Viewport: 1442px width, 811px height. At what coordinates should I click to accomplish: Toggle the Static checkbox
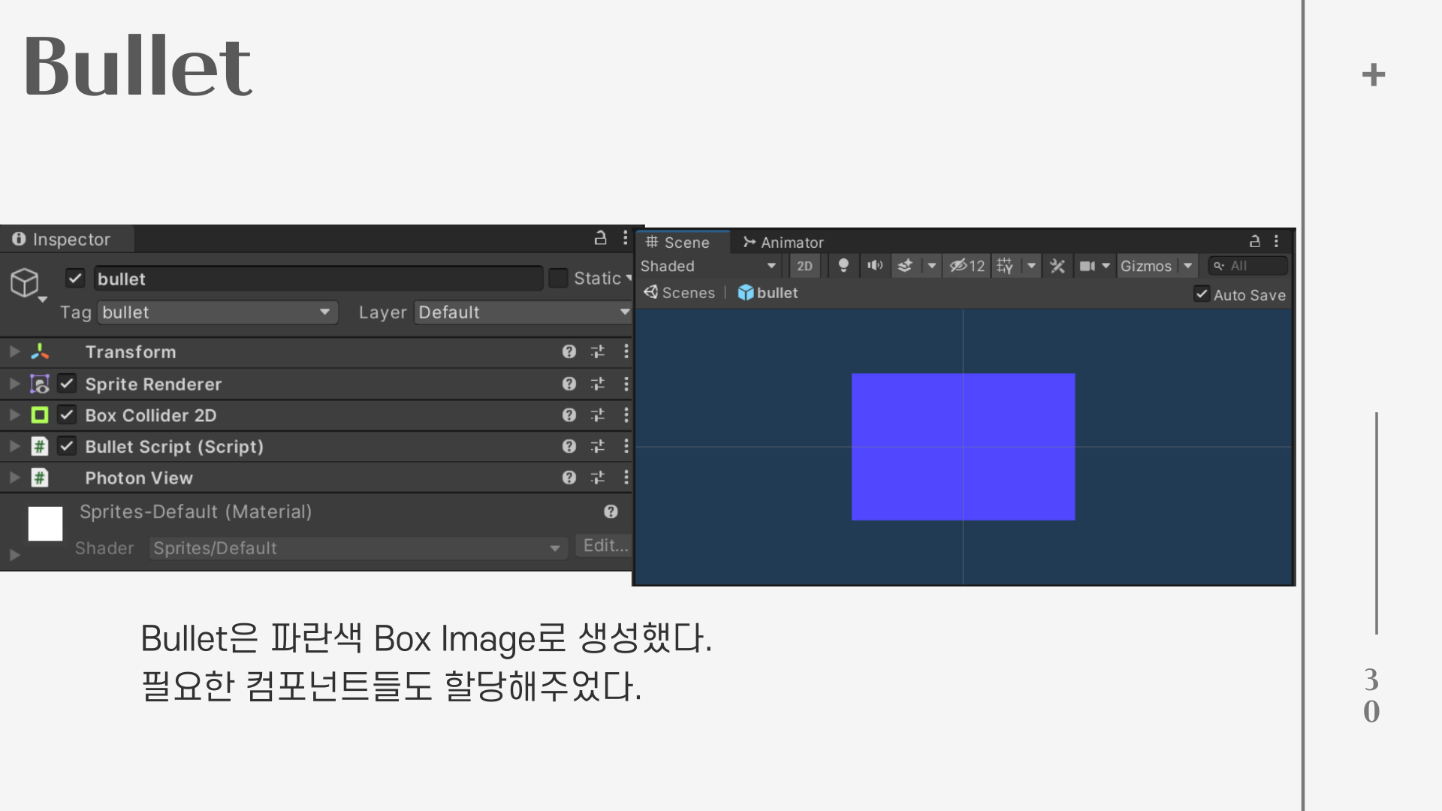pos(558,279)
